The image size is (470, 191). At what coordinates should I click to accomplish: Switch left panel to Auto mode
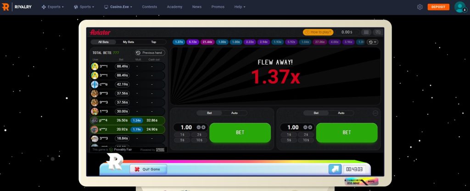coord(235,113)
